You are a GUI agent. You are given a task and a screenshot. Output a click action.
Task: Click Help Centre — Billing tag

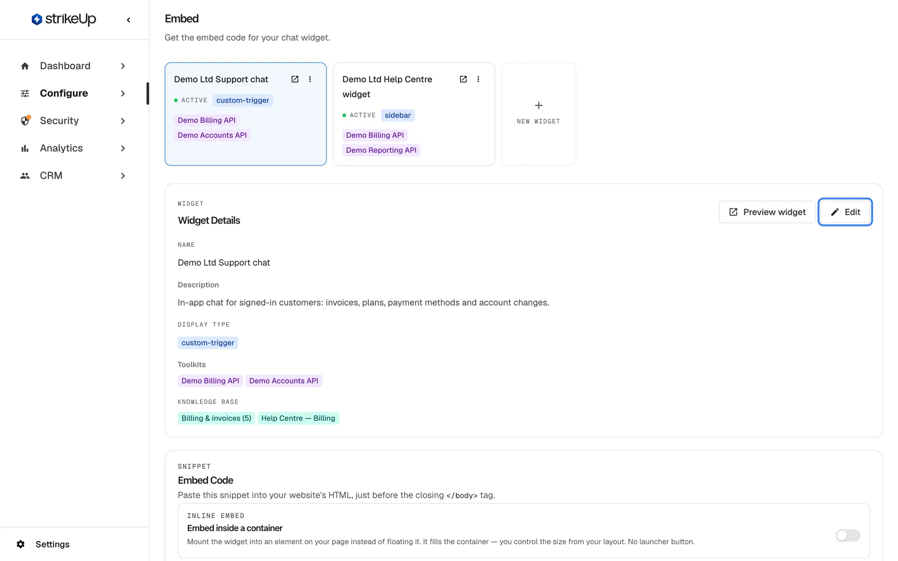click(298, 418)
